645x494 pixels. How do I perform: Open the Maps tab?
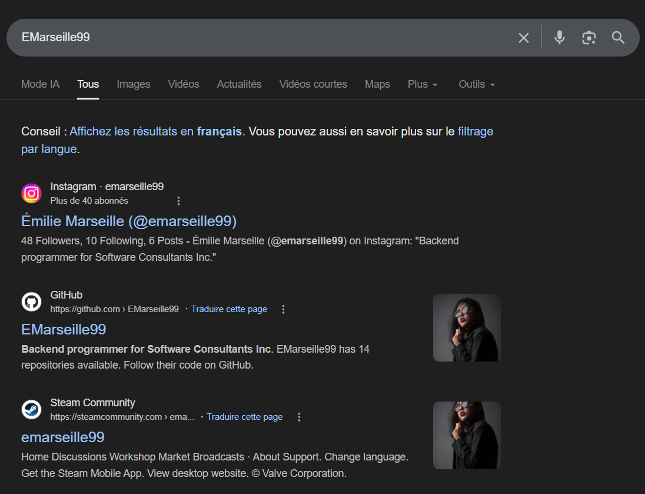377,84
